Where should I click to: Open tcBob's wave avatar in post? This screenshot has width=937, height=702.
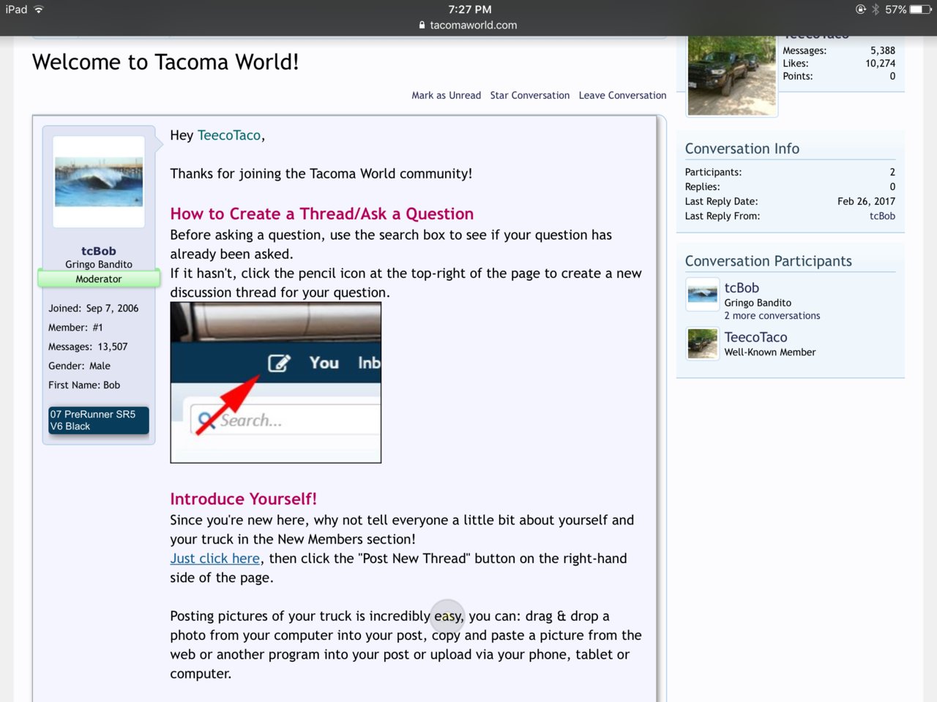pos(99,182)
